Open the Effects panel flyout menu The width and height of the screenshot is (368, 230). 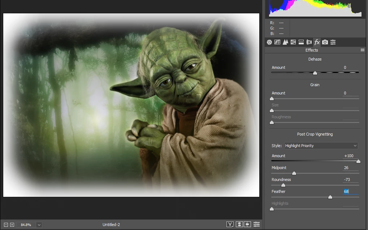tap(363, 50)
